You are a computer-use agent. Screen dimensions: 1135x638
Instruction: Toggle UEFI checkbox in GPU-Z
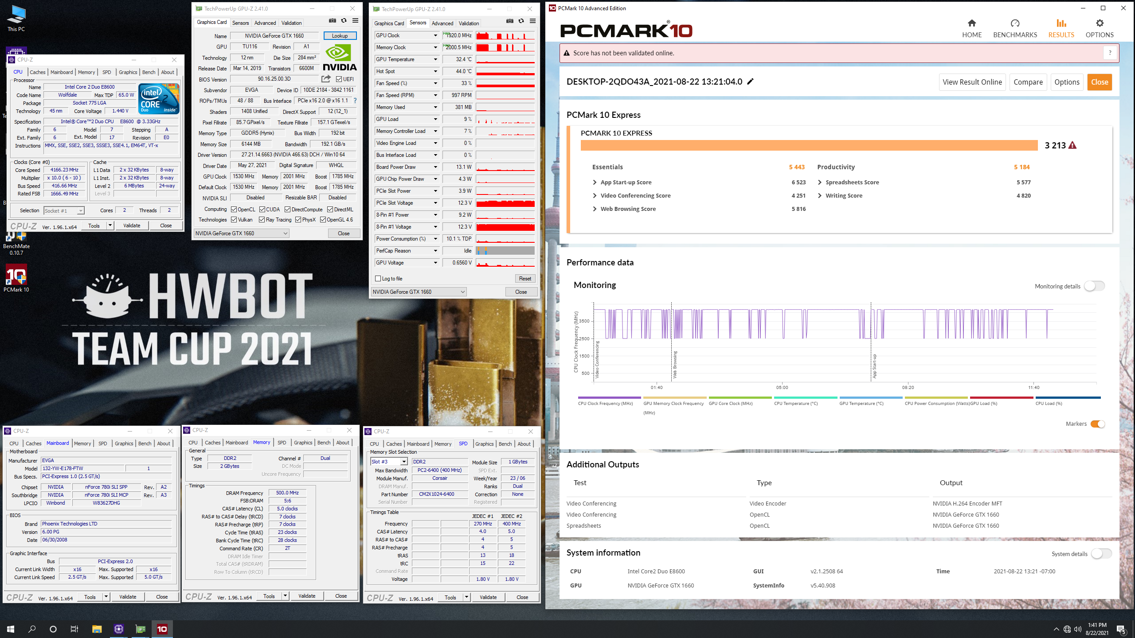(x=339, y=79)
